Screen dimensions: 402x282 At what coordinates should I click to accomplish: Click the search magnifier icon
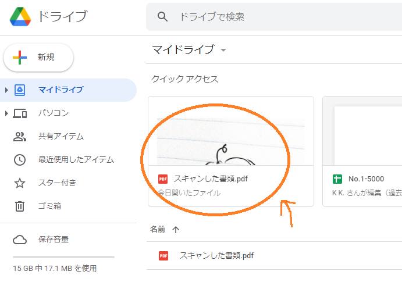(x=162, y=17)
